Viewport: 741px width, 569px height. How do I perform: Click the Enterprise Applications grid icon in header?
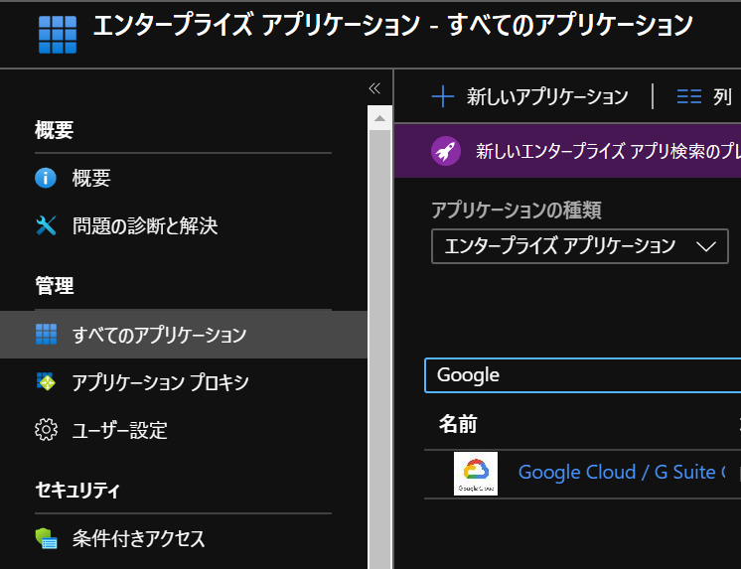(57, 33)
